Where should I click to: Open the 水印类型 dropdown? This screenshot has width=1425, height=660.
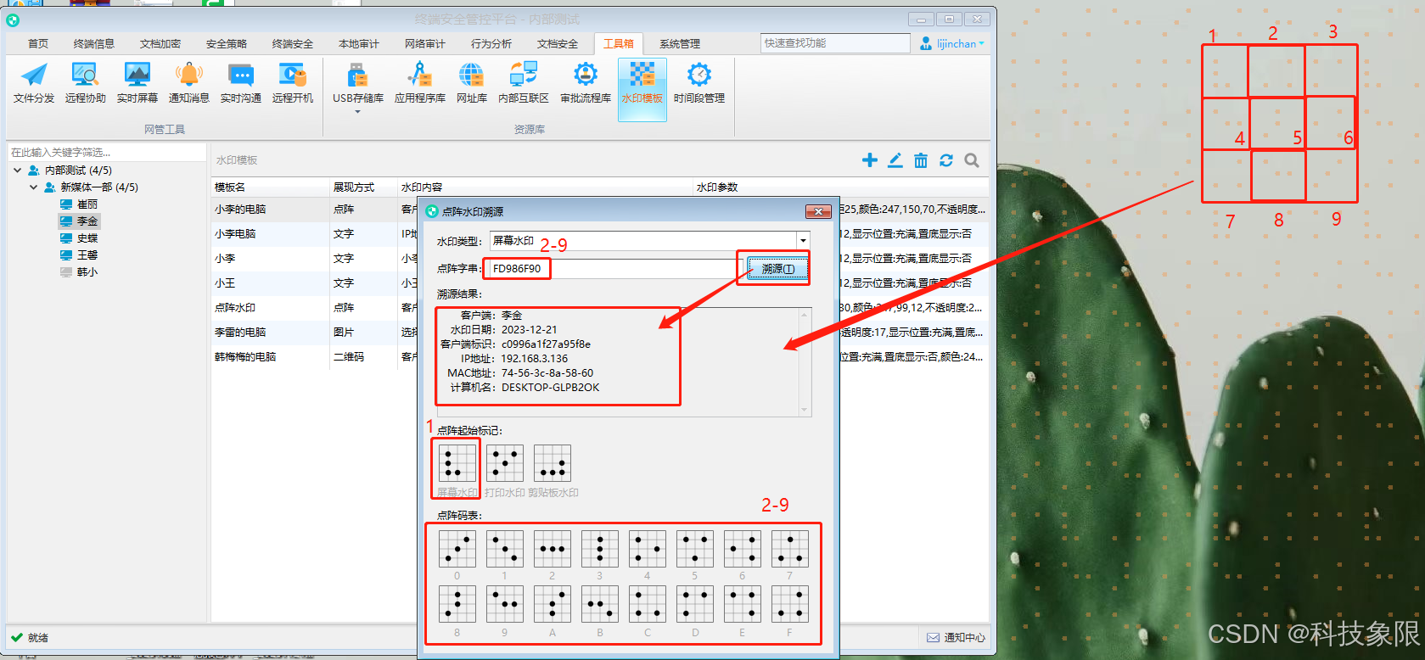(x=803, y=241)
